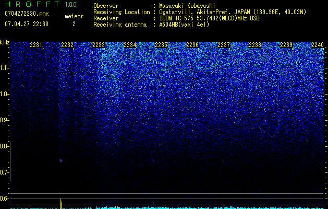Viewport: 328px width, 209px height.
Task: Click the 2238 time axis label
Action: [255, 45]
